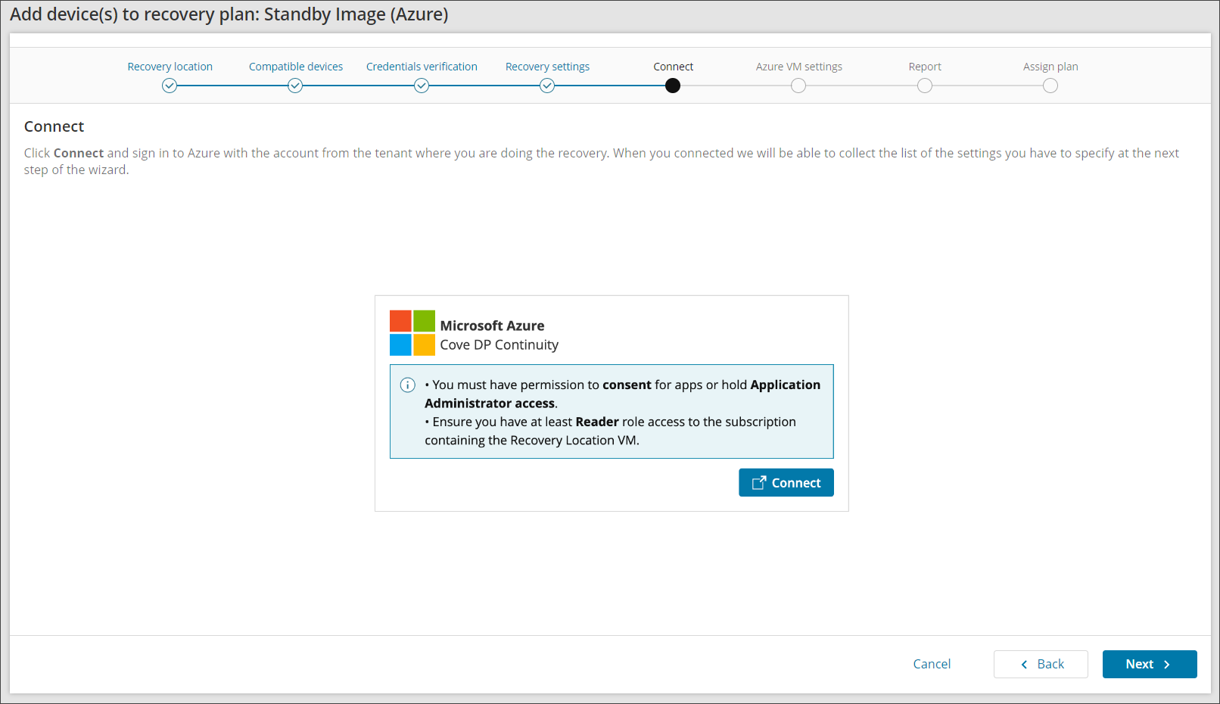Click the info icon in permission notice

(x=407, y=385)
